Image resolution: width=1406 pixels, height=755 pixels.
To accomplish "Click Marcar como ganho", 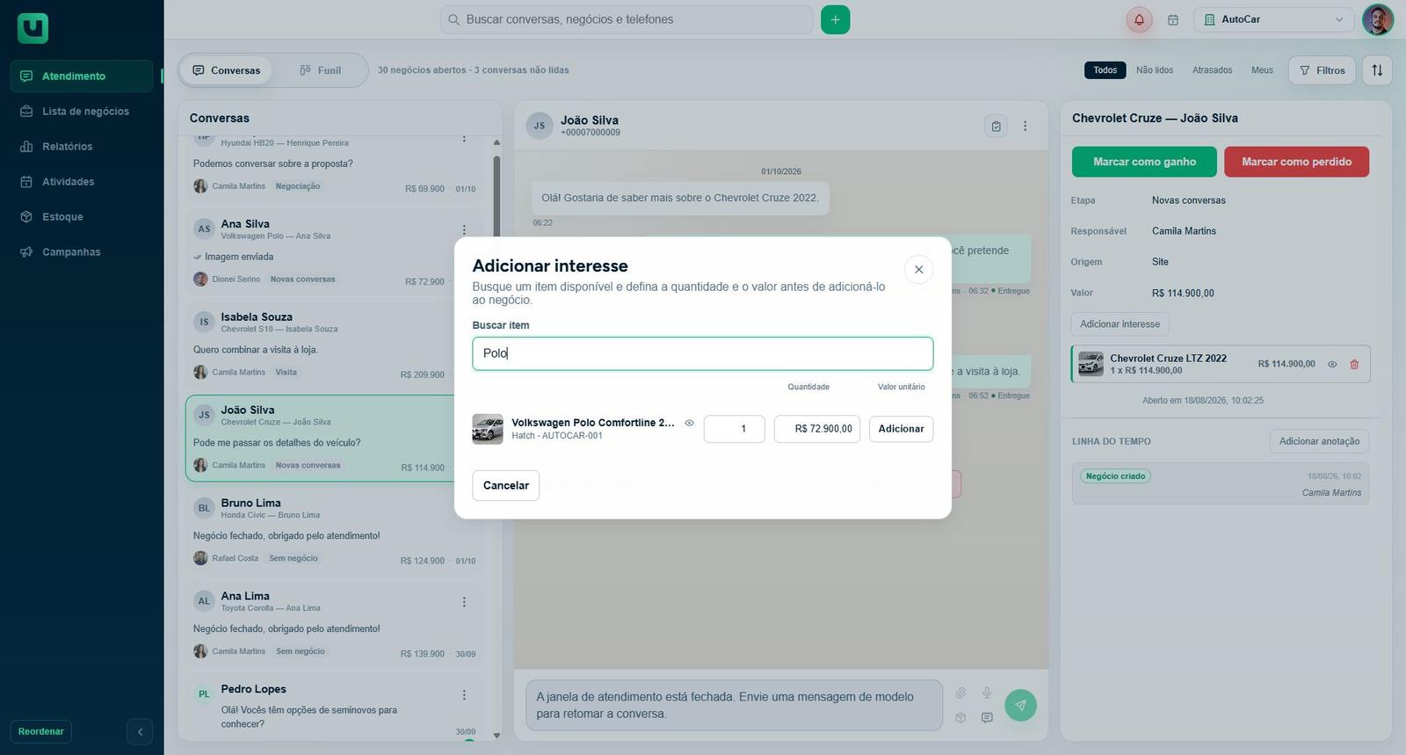I will [x=1144, y=162].
